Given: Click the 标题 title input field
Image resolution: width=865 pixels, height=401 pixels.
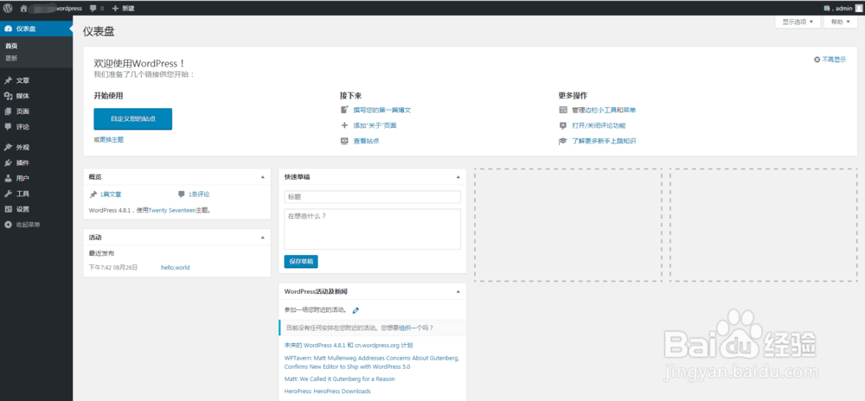Looking at the screenshot, I should pyautogui.click(x=372, y=197).
